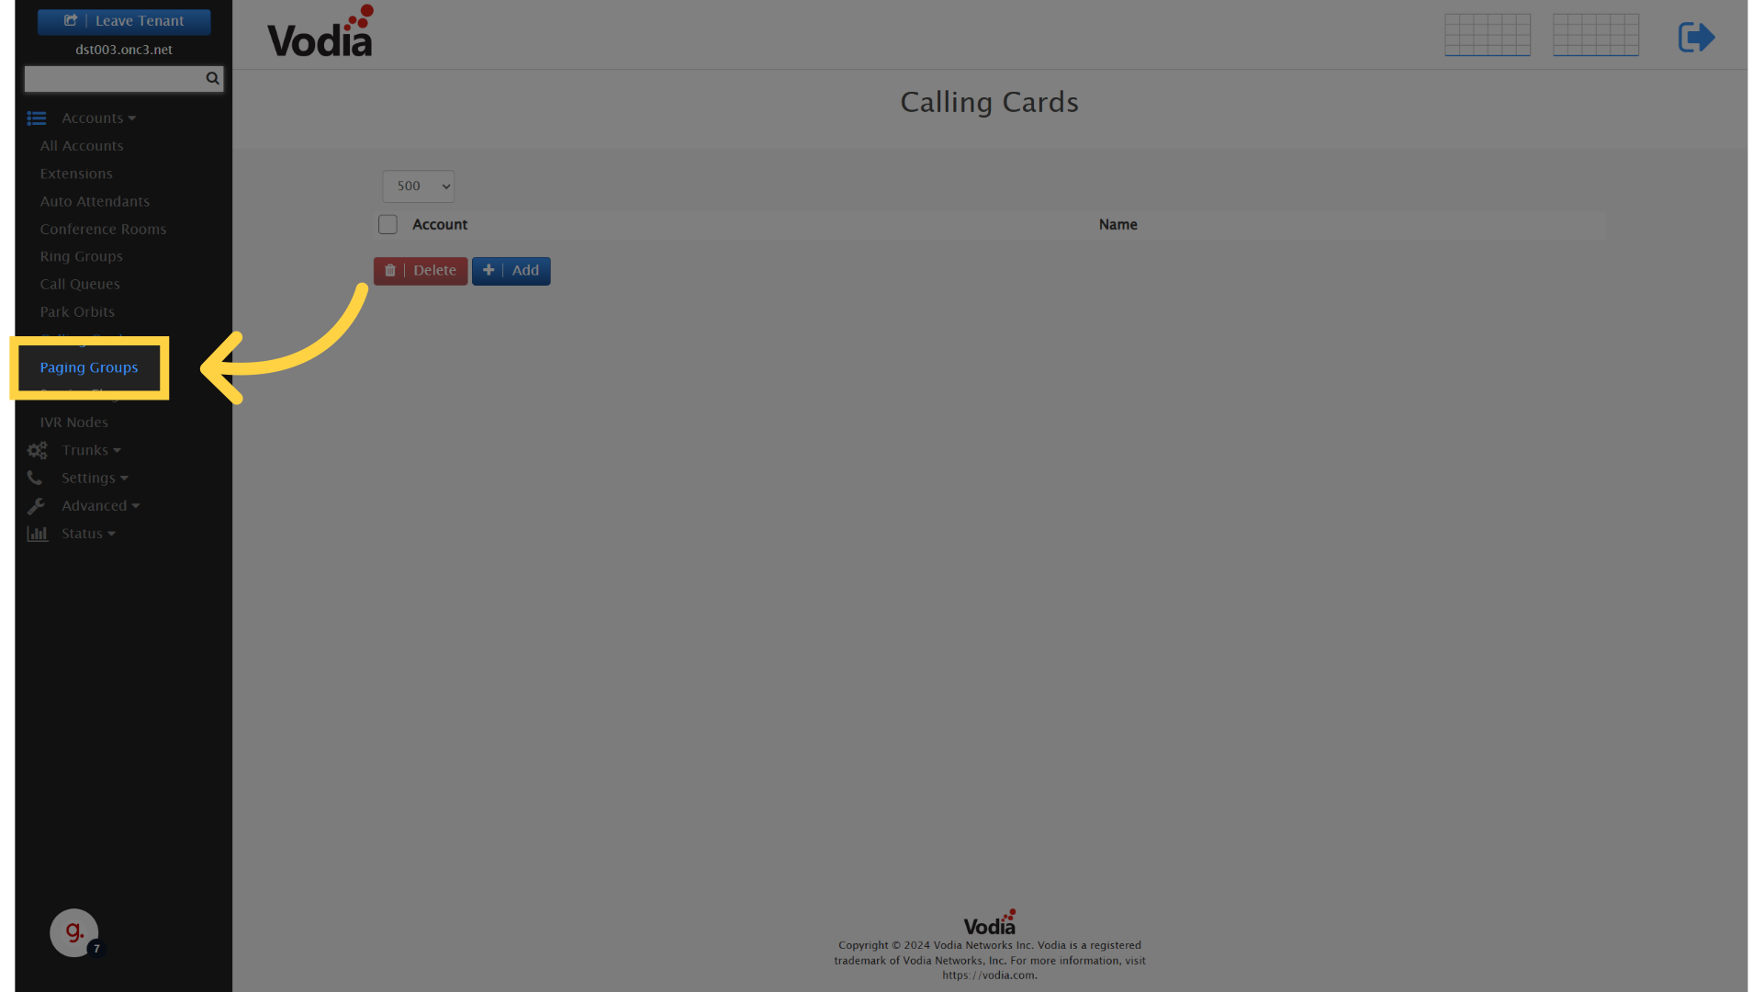
Task: Click the Advanced wrench icon
Action: click(x=37, y=505)
